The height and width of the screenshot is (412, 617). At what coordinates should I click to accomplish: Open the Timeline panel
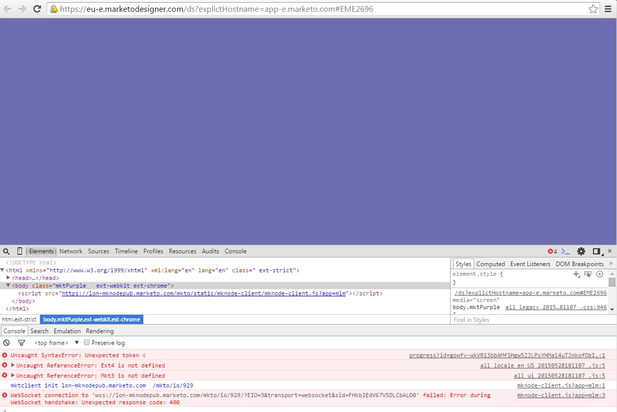click(x=126, y=251)
